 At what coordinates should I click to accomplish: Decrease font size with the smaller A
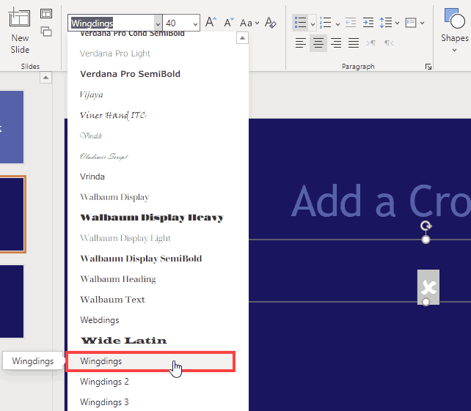(229, 23)
